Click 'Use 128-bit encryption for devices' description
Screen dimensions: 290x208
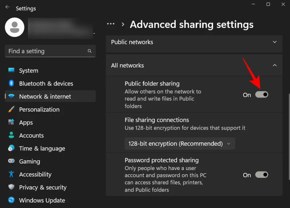[x=185, y=128]
